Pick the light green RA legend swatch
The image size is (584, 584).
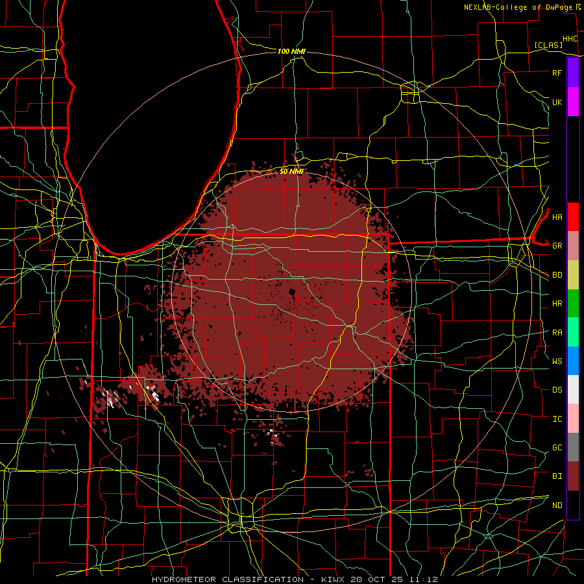point(573,332)
